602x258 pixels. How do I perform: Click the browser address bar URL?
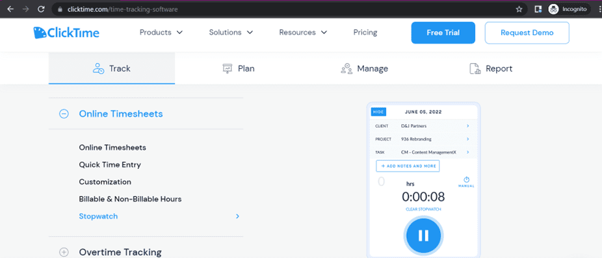click(x=122, y=9)
